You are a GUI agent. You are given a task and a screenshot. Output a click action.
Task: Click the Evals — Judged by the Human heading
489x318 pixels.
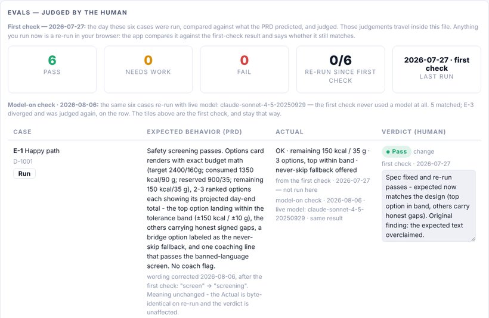(67, 13)
